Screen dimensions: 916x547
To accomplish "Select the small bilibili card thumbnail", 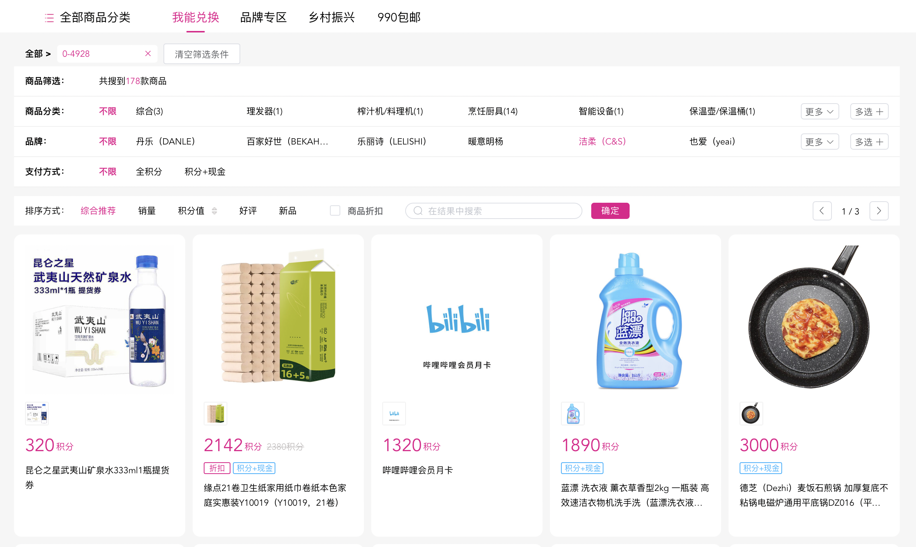I will [394, 413].
